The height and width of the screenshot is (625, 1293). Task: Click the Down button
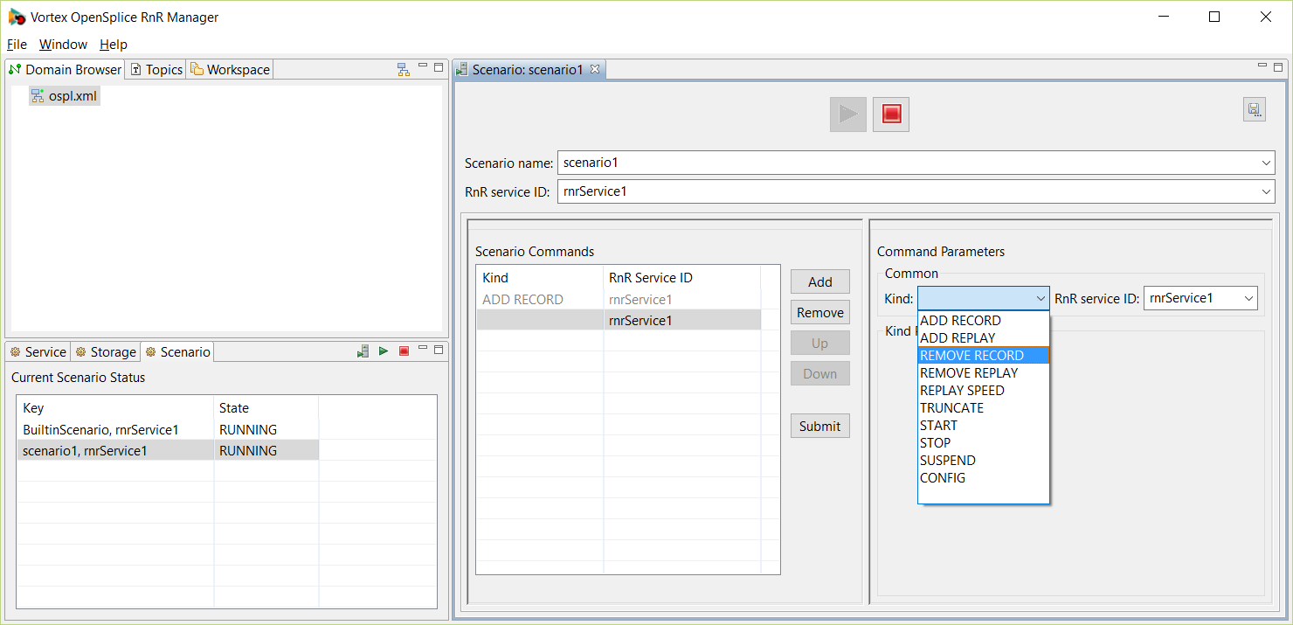[x=820, y=373]
